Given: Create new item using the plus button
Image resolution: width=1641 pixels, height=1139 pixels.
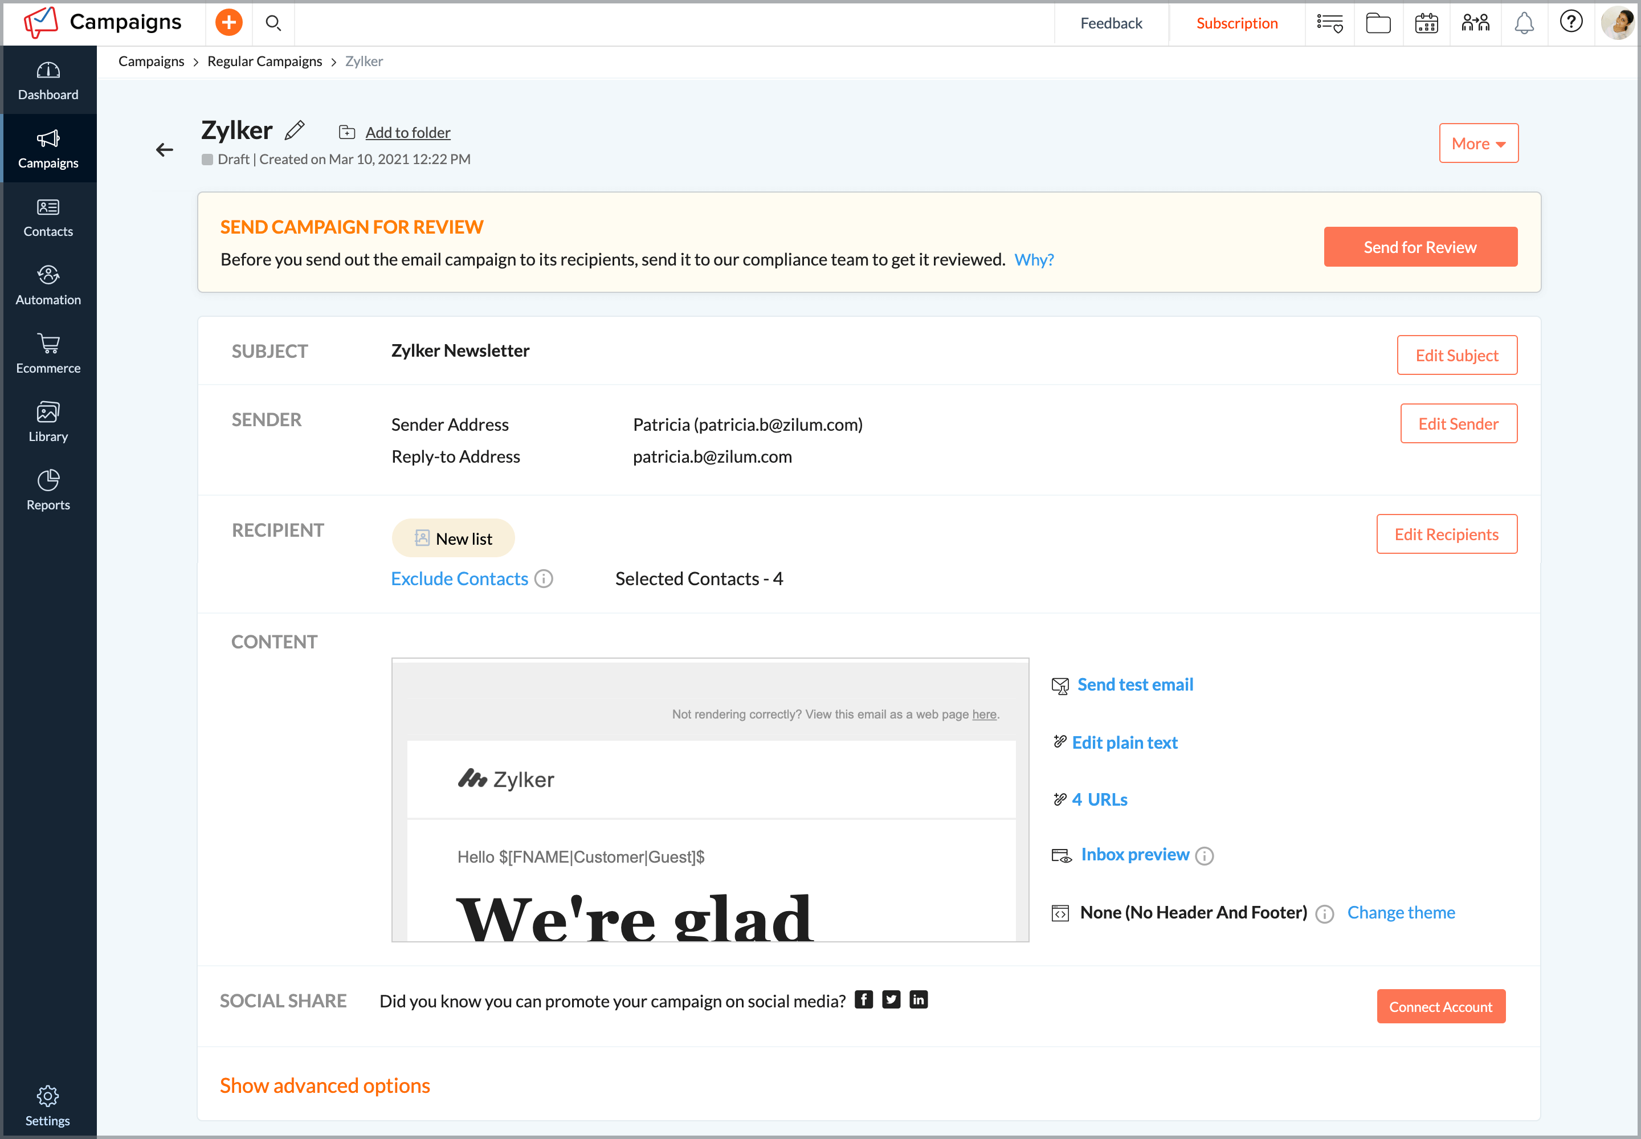Looking at the screenshot, I should coord(228,22).
